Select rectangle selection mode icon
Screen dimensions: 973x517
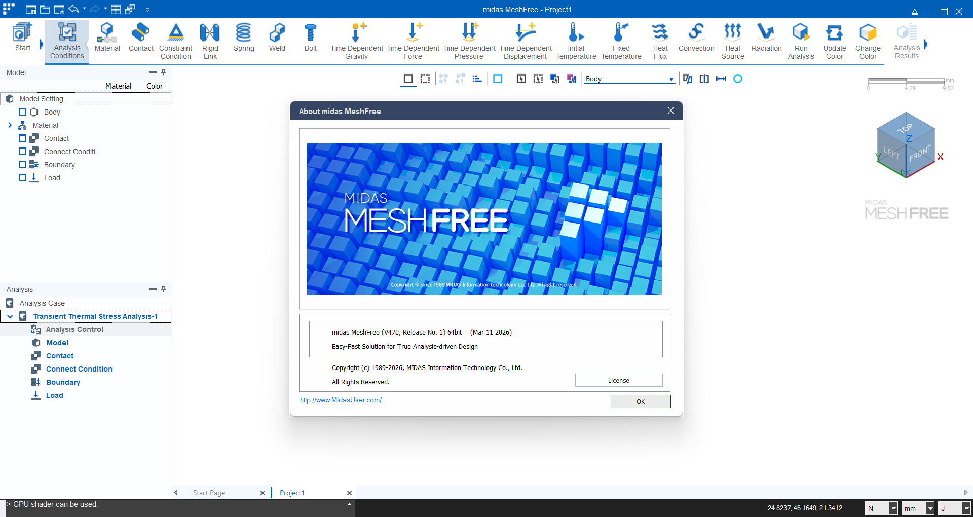click(408, 79)
